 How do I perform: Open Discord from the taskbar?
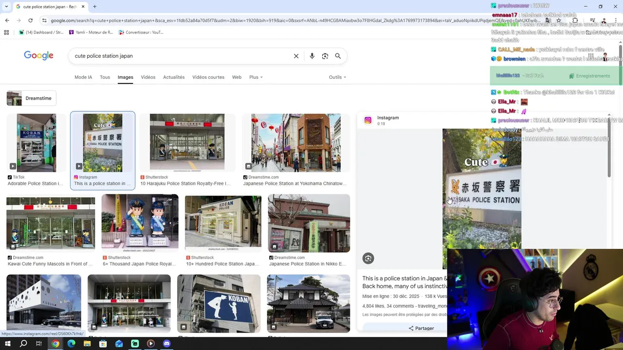[167, 344]
